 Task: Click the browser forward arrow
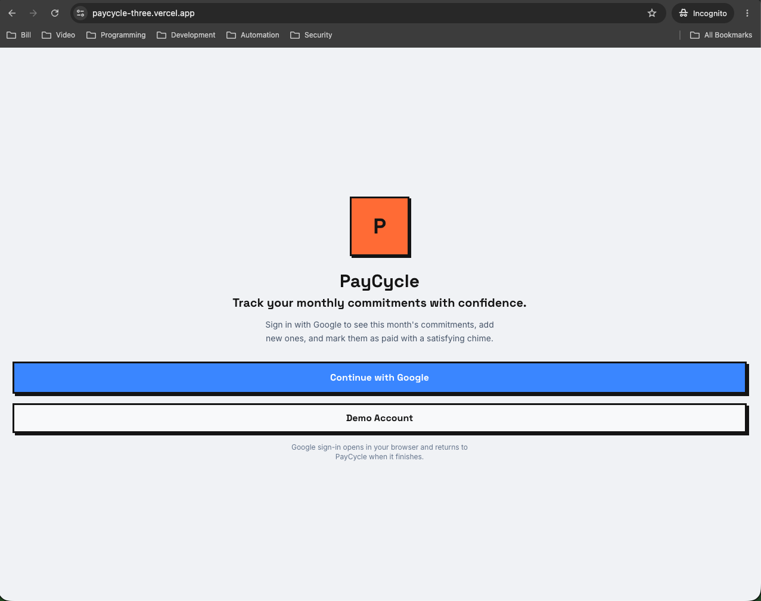click(33, 13)
